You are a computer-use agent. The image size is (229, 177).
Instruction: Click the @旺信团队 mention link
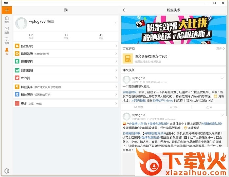click(x=130, y=92)
